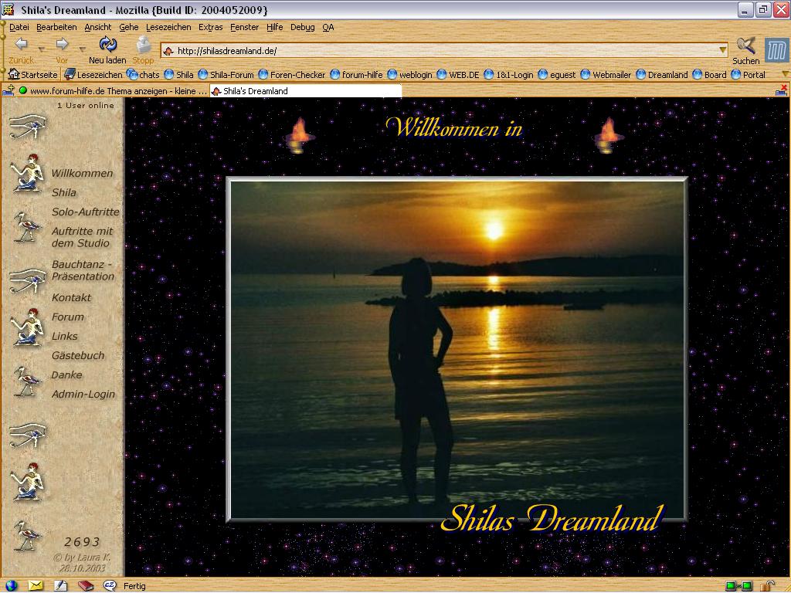Click the Neu laden reload button

pyautogui.click(x=107, y=49)
